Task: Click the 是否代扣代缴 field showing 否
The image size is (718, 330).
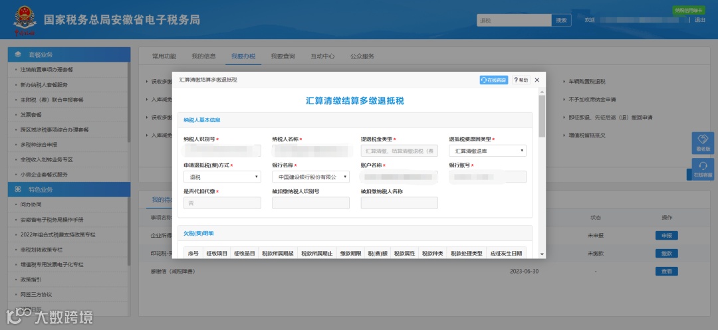Action: point(222,203)
